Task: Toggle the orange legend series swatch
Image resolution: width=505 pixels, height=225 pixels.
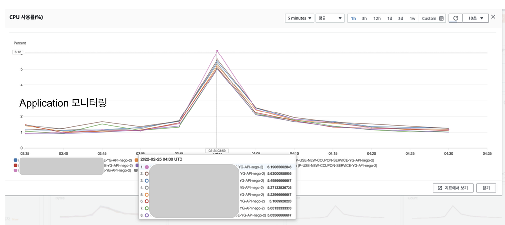Action: [x=136, y=160]
